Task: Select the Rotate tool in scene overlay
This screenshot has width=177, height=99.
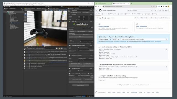Action: point(25,16)
